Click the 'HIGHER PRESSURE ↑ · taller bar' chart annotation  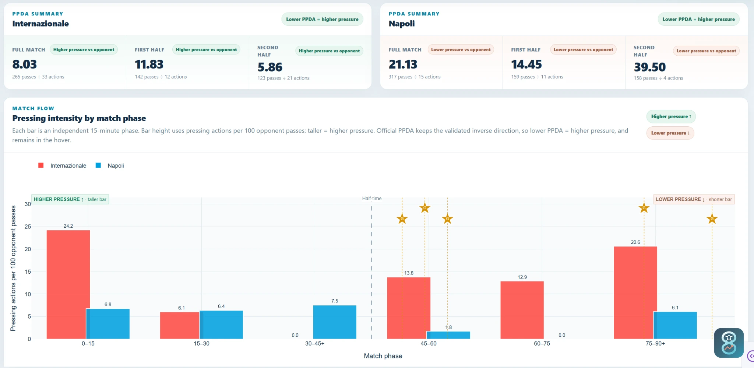click(x=70, y=199)
